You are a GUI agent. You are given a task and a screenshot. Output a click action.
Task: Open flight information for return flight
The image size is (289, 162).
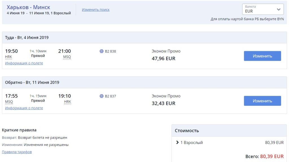[x=24, y=108]
